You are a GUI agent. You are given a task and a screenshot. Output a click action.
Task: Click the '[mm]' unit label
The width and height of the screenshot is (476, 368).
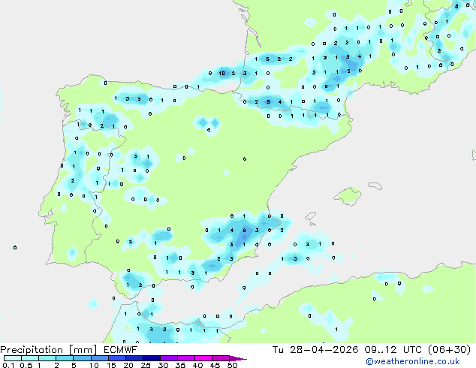click(x=83, y=350)
